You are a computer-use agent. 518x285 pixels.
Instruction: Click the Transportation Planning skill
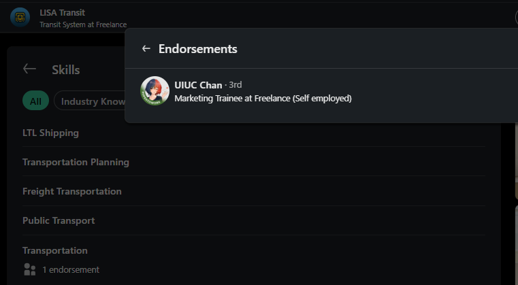pyautogui.click(x=76, y=162)
